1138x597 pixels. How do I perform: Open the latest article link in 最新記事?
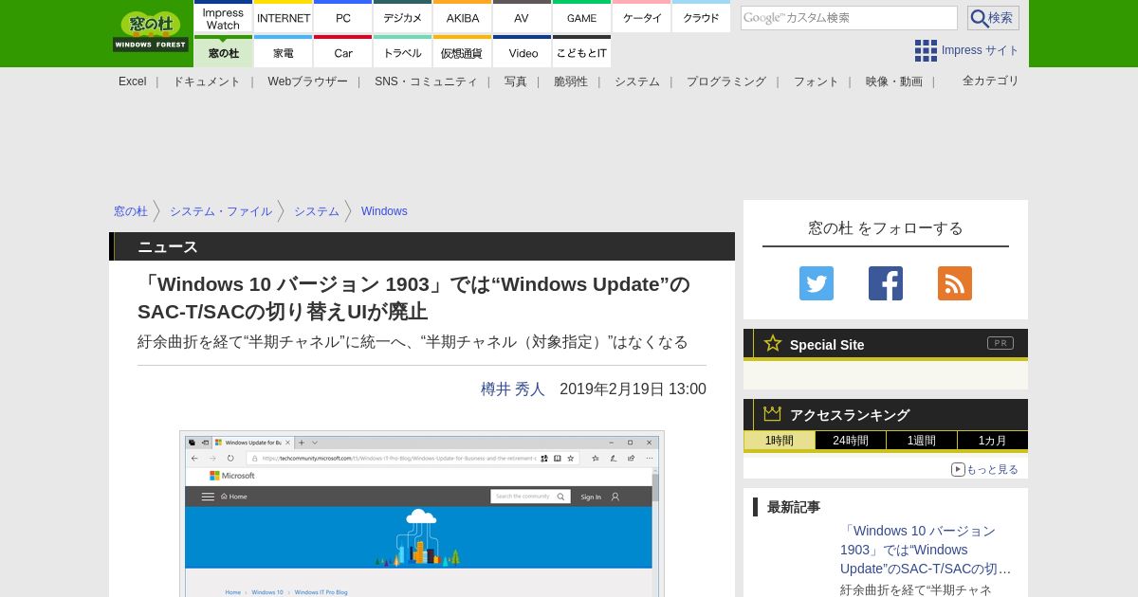click(x=926, y=550)
